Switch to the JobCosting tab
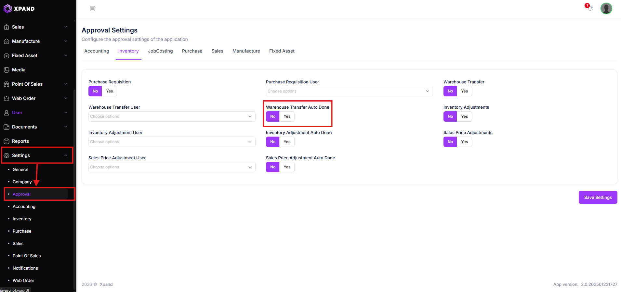This screenshot has width=621, height=292. pyautogui.click(x=160, y=51)
